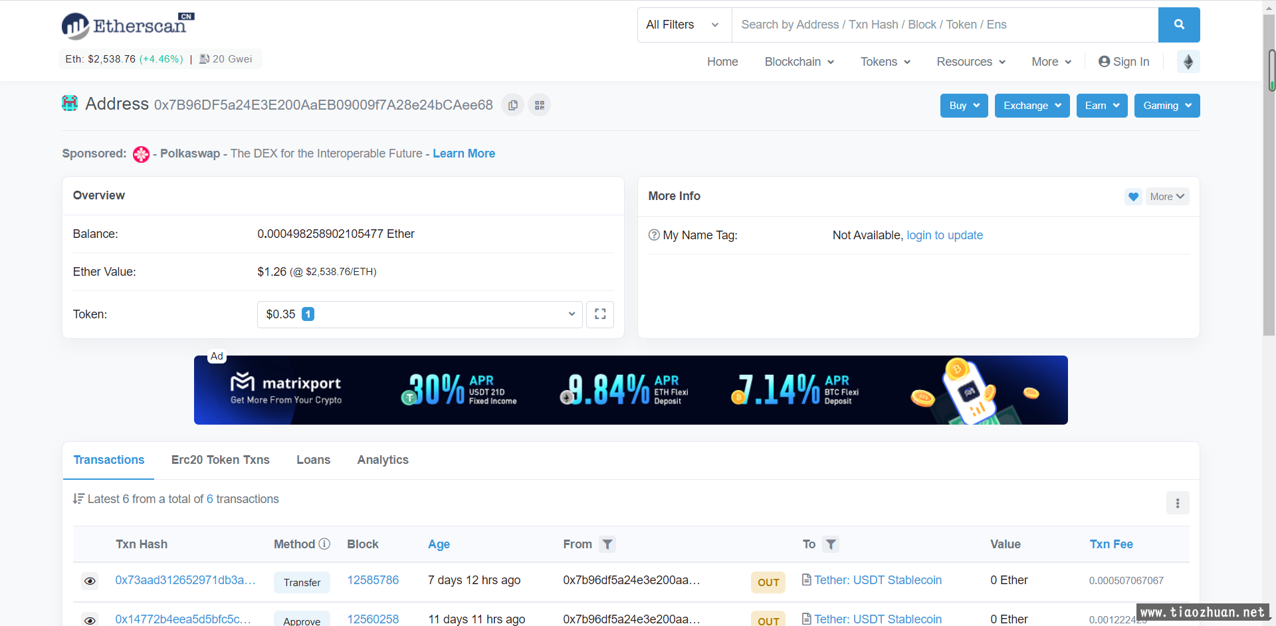The width and height of the screenshot is (1276, 626).
Task: Click the matrixport ad banner
Action: coord(631,390)
